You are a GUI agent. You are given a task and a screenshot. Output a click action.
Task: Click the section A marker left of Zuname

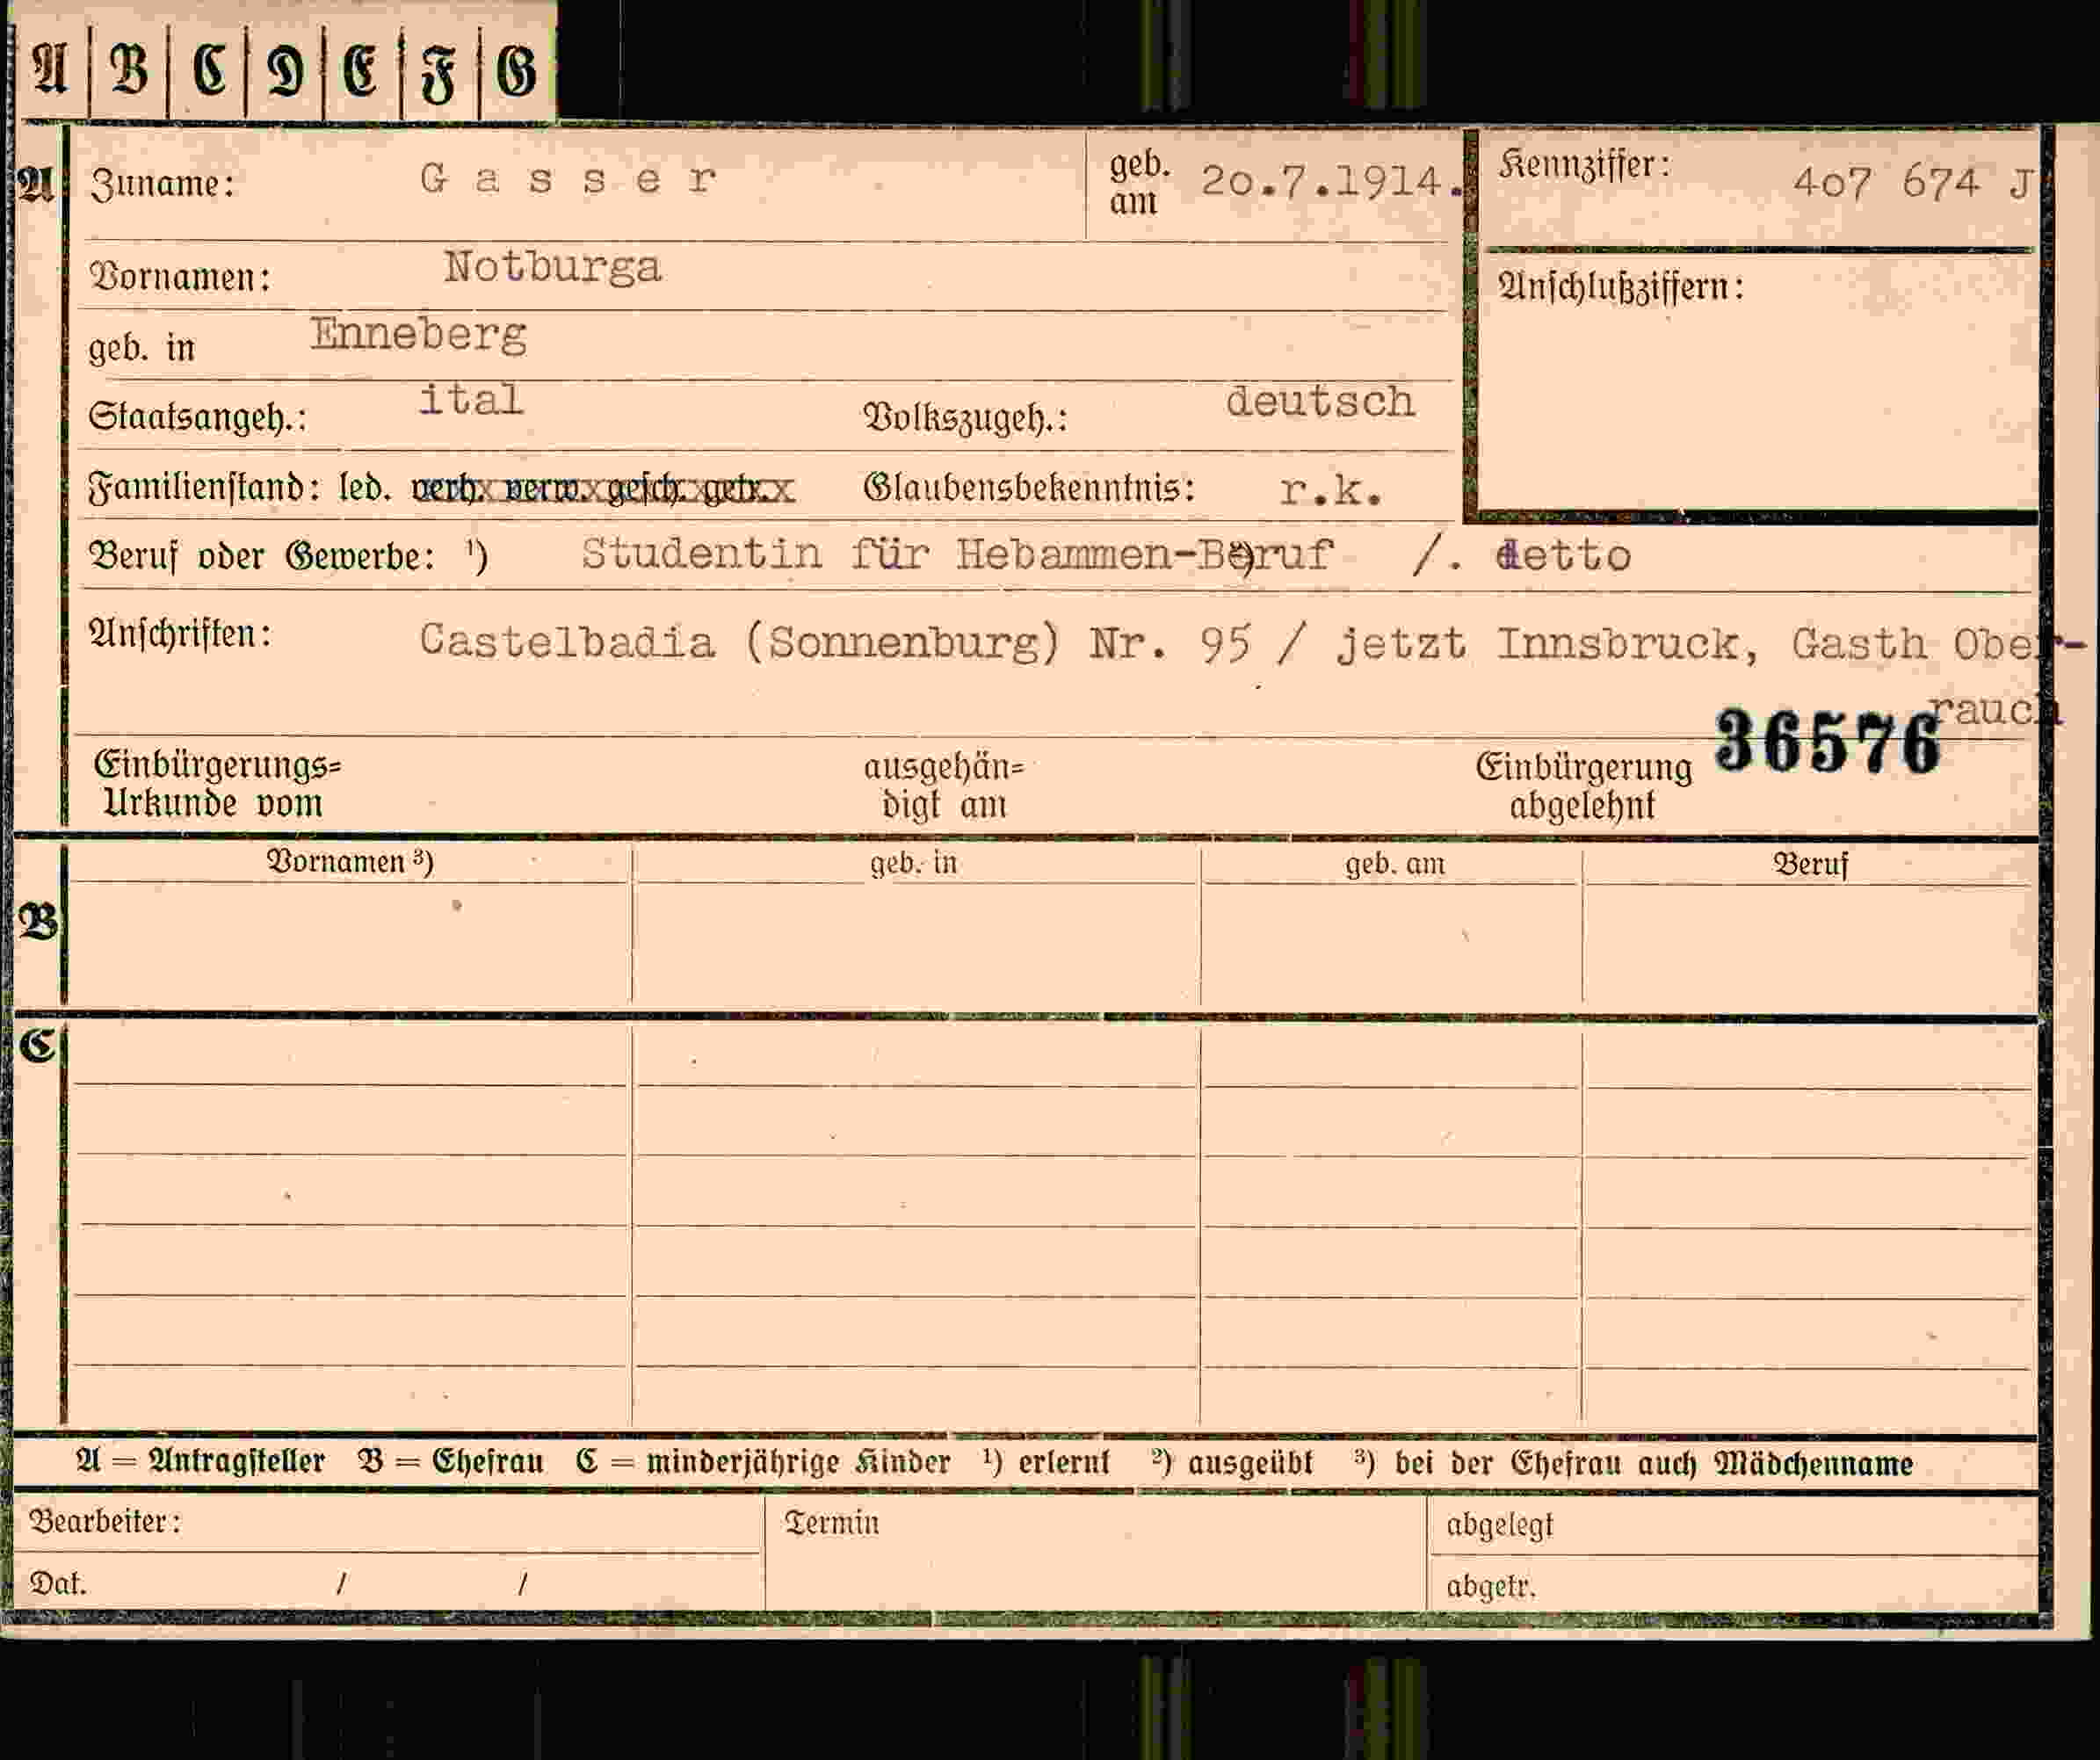[x=38, y=185]
